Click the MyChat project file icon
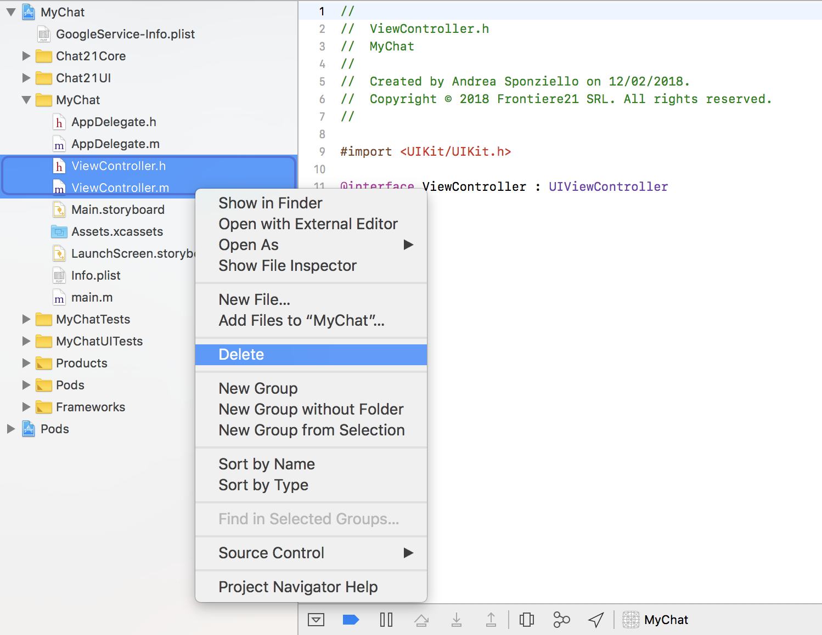The height and width of the screenshot is (635, 822). [29, 12]
